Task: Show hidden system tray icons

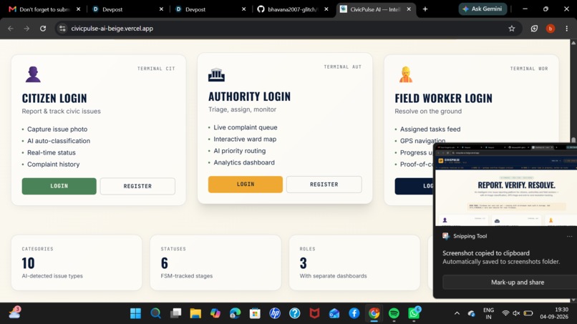Action: [x=457, y=313]
